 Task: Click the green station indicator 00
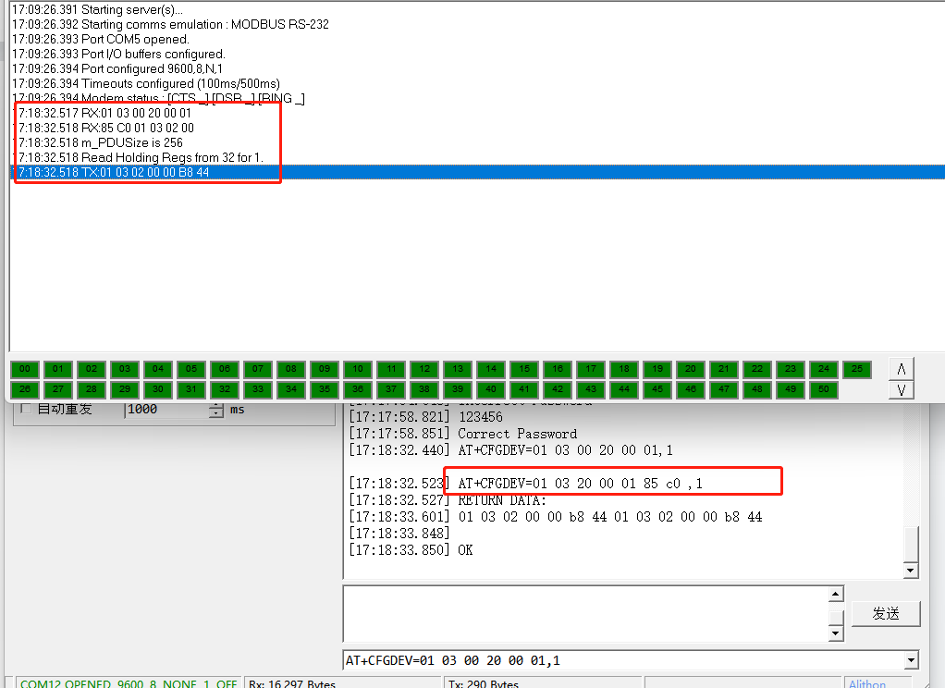tap(25, 369)
